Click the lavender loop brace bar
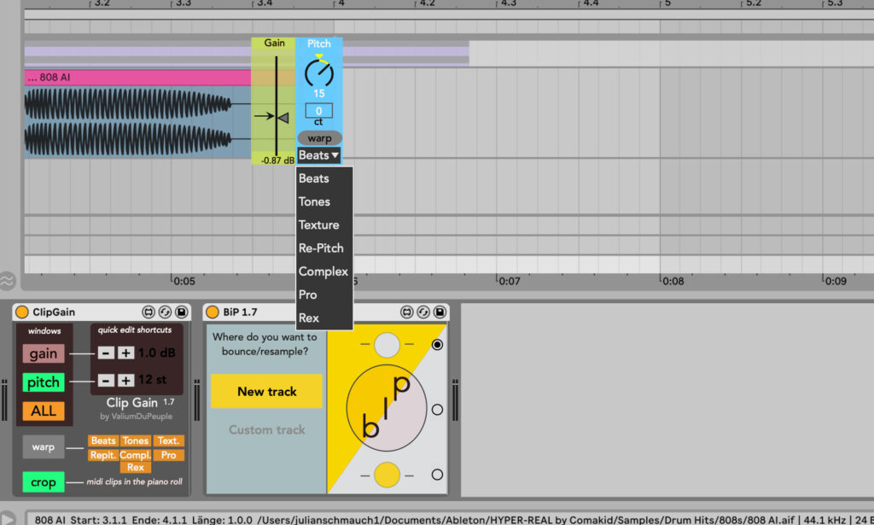The image size is (874, 525). [247, 52]
